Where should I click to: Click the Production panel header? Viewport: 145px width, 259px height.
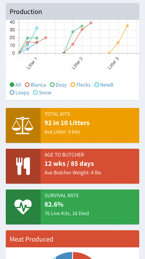(x=73, y=12)
